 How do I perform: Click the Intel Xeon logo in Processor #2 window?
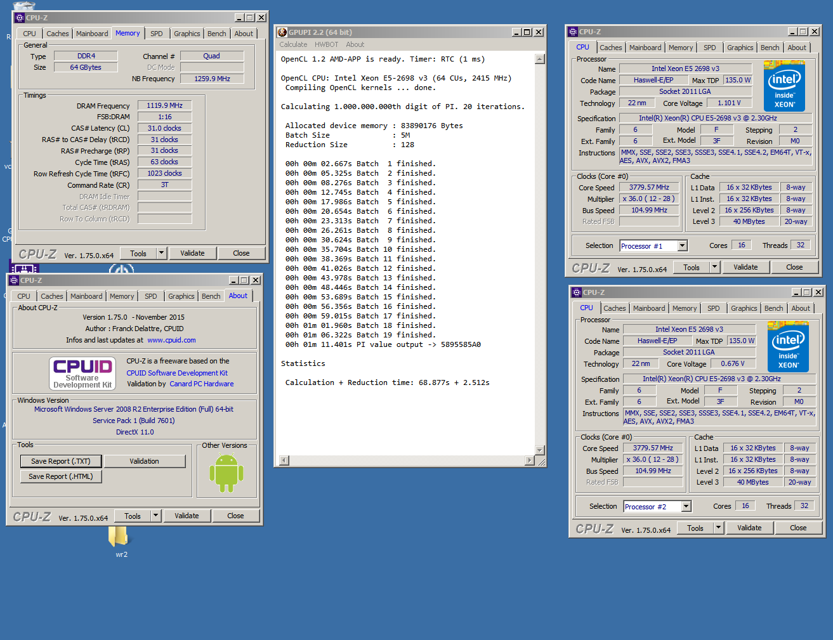pyautogui.click(x=788, y=347)
